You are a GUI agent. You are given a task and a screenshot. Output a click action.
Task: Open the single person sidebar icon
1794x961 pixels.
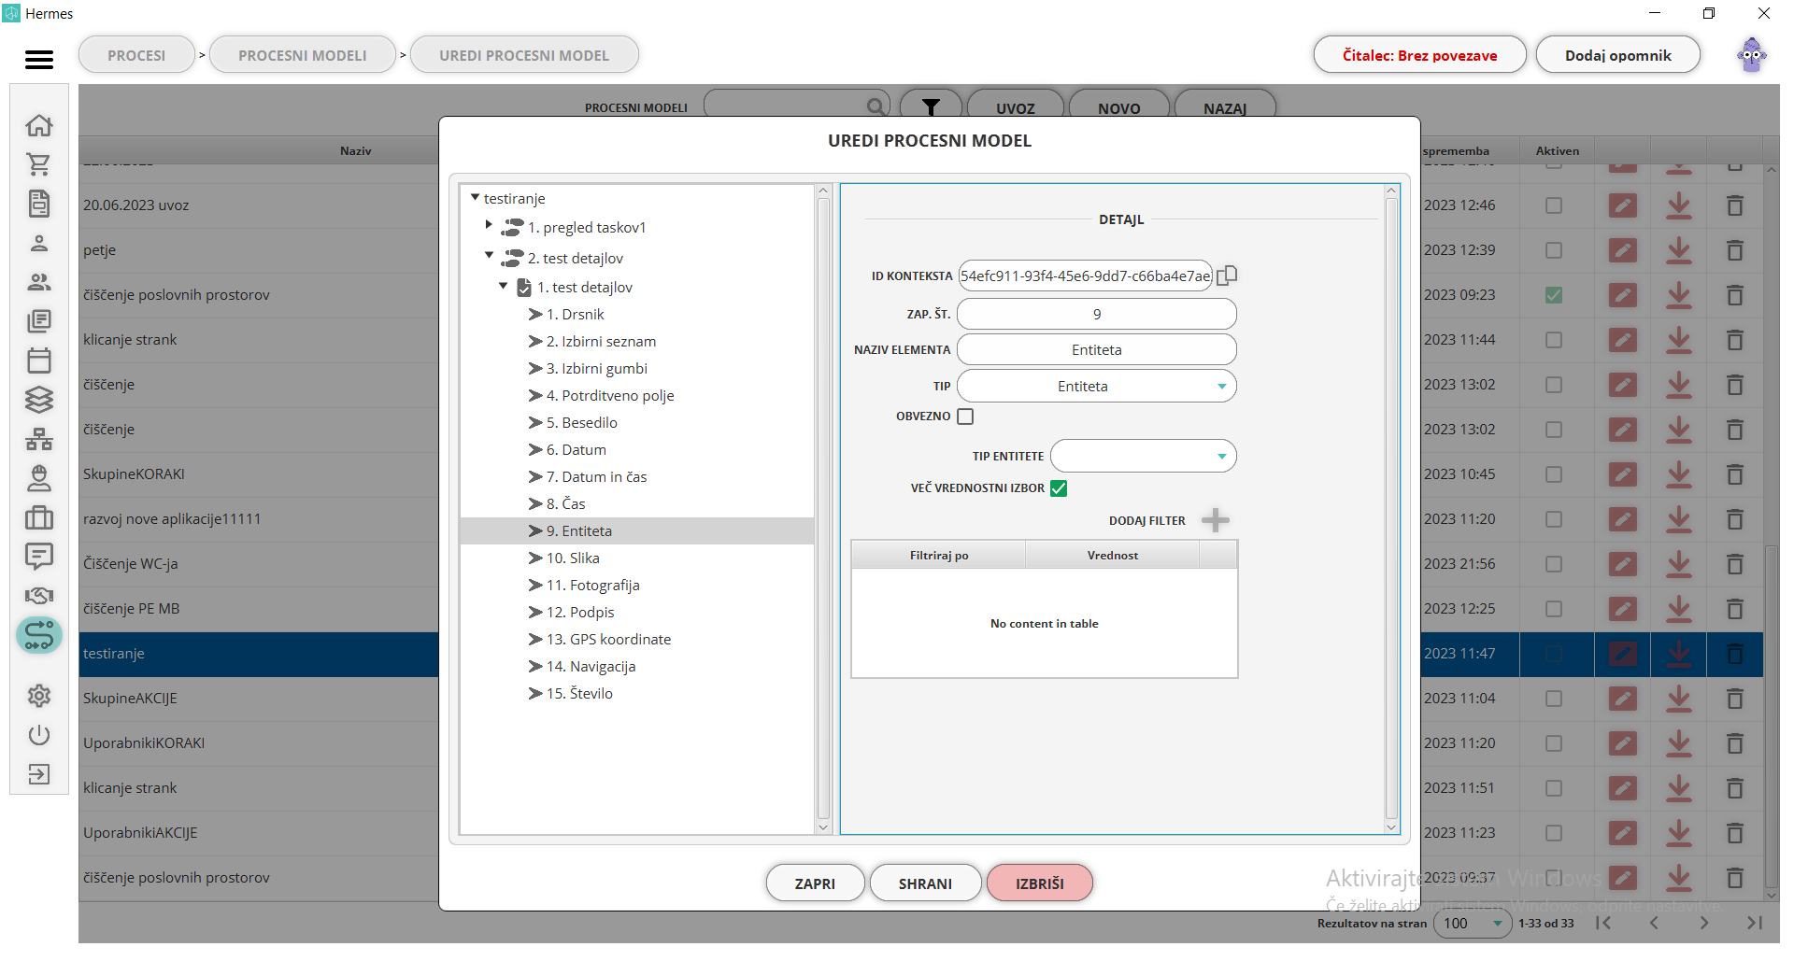click(39, 244)
